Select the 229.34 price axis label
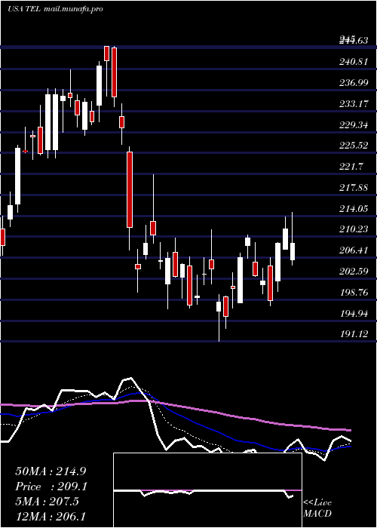This screenshot has width=377, height=528. pyautogui.click(x=354, y=125)
